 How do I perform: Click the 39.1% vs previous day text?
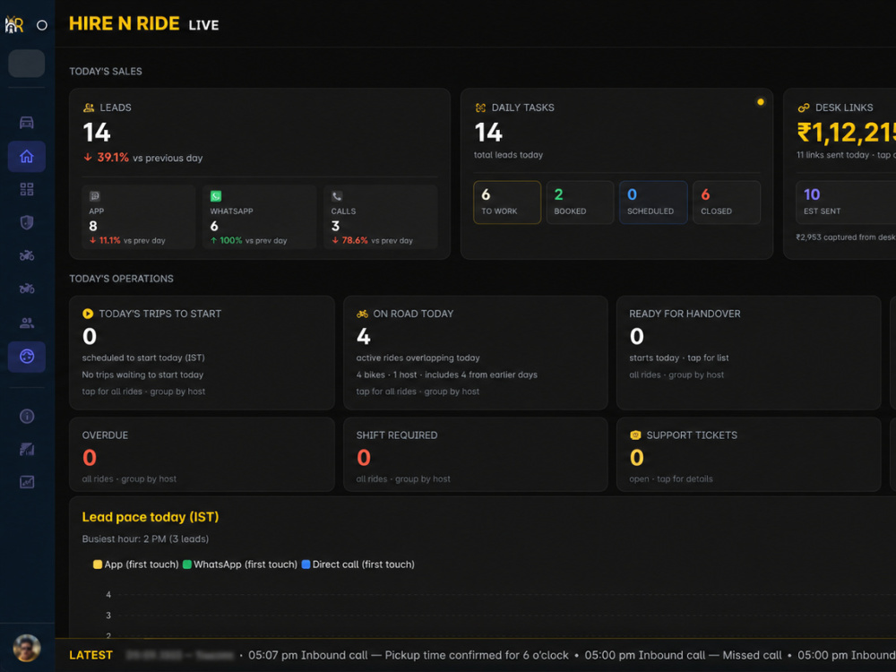143,158
